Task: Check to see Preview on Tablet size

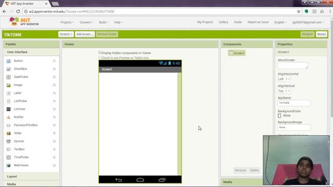Action: tap(100, 58)
